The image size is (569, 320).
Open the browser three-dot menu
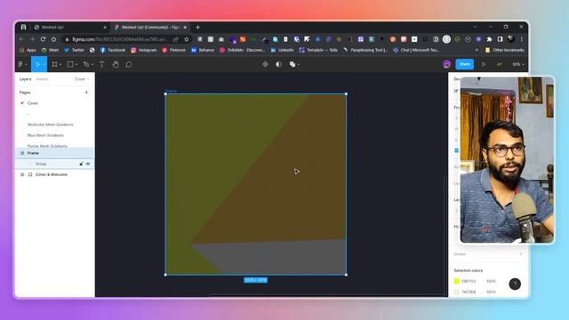pos(522,39)
